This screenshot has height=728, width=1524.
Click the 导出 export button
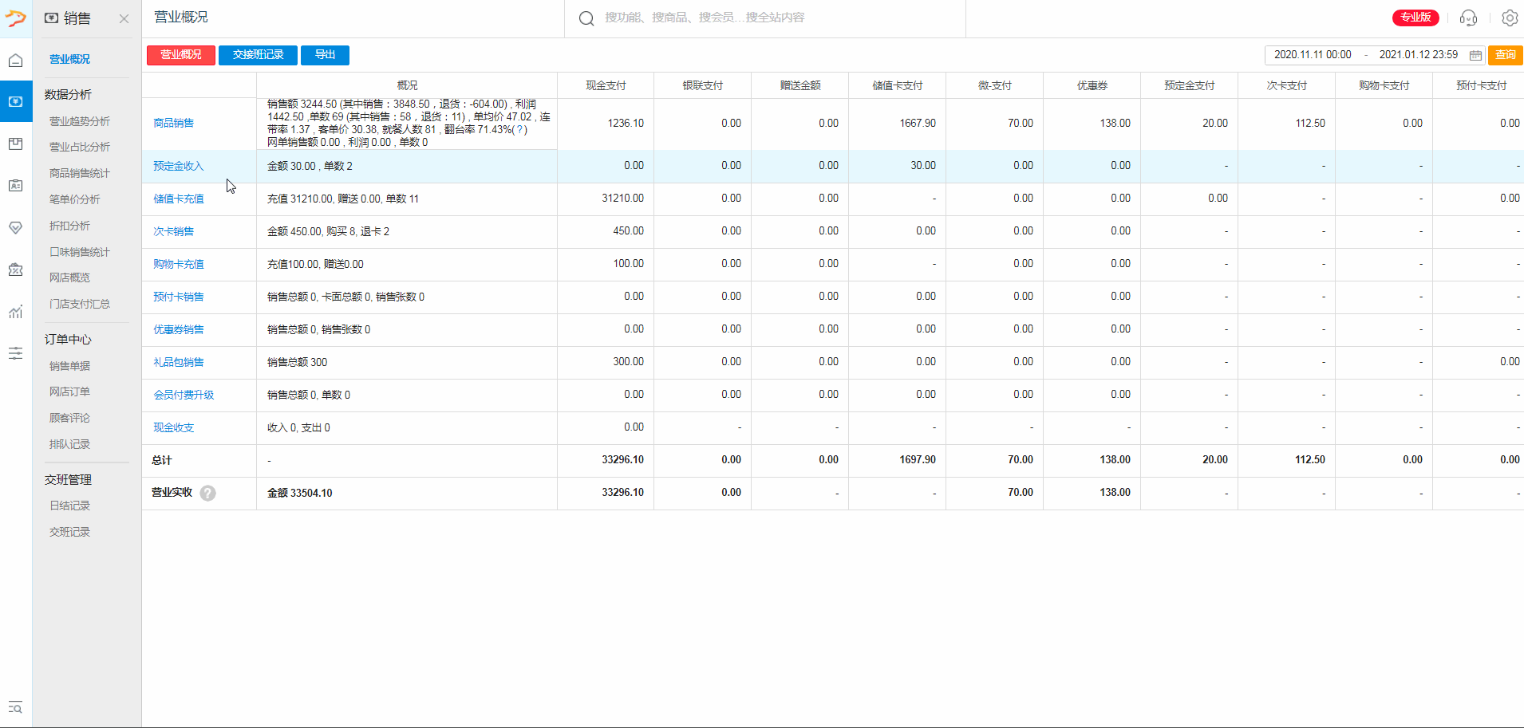tap(325, 55)
